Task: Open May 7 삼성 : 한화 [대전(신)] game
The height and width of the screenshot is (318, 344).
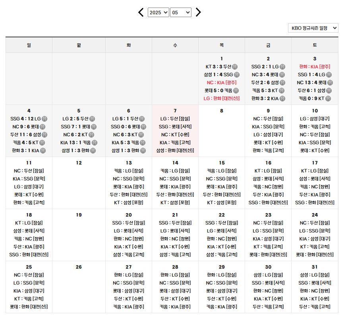Action: (x=175, y=150)
